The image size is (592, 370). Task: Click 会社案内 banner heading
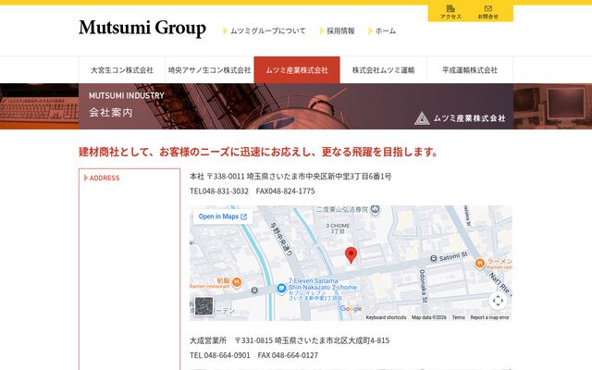tap(111, 113)
